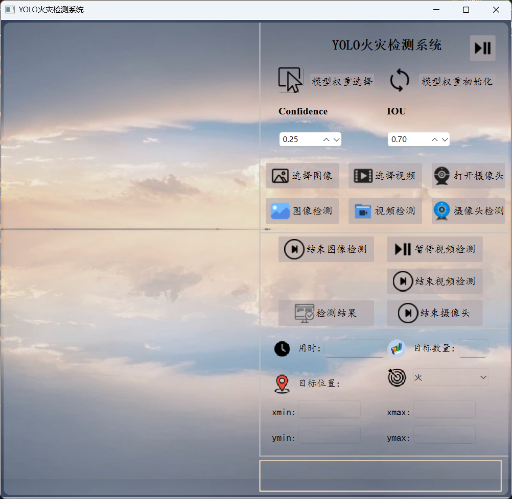This screenshot has height=499, width=512.
Task: Click the ymin coordinate field
Action: pyautogui.click(x=329, y=435)
